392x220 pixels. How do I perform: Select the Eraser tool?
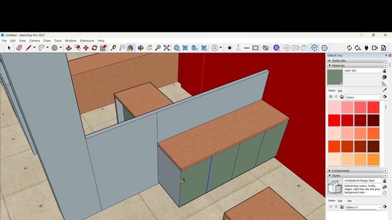[19, 48]
